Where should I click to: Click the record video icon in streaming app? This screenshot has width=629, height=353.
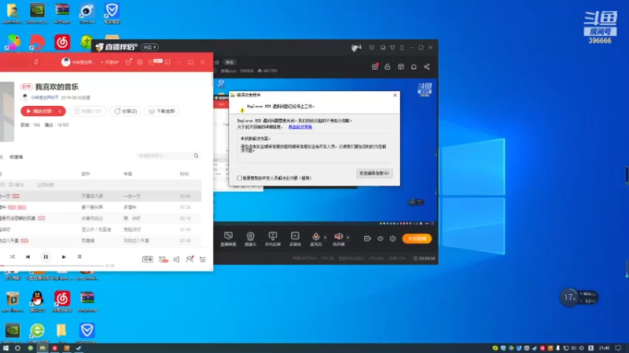(367, 238)
